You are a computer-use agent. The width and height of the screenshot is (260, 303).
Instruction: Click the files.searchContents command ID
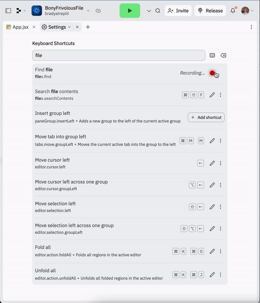(54, 98)
